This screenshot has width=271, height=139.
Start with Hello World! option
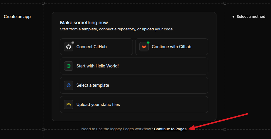coord(134,66)
